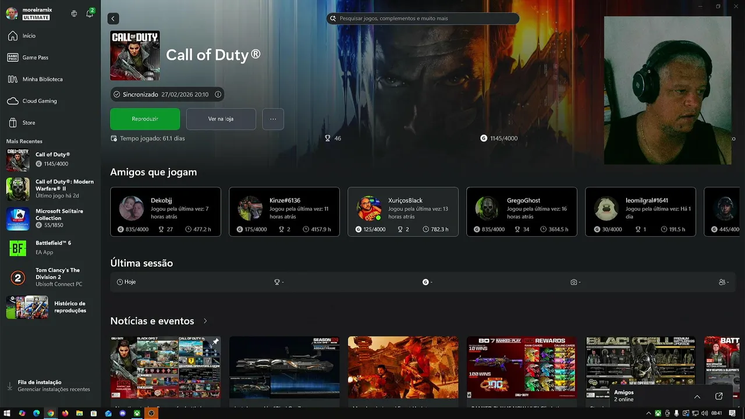The width and height of the screenshot is (745, 419).
Task: Open soldiers in firefight news thumbnail
Action: click(403, 367)
